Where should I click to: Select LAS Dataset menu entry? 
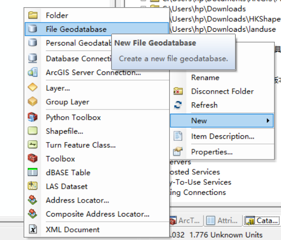97,186
